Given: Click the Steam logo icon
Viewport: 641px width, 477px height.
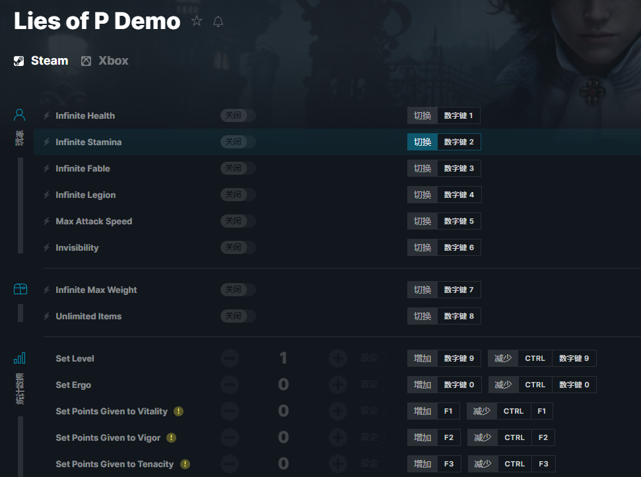Looking at the screenshot, I should click(x=18, y=61).
